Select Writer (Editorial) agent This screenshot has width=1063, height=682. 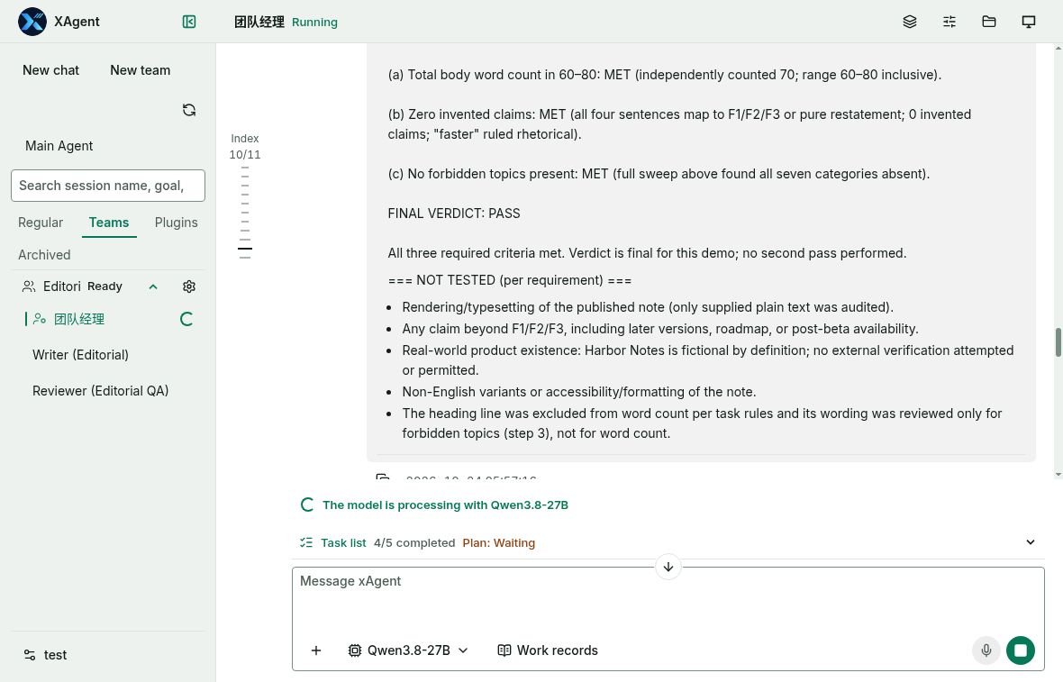pos(81,355)
